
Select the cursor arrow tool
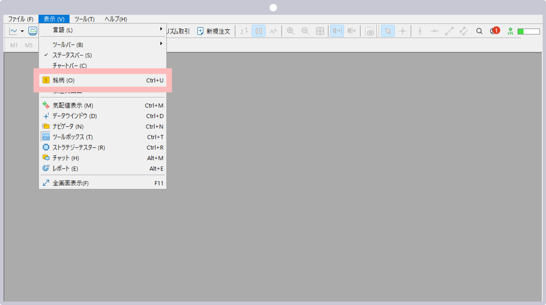click(388, 31)
